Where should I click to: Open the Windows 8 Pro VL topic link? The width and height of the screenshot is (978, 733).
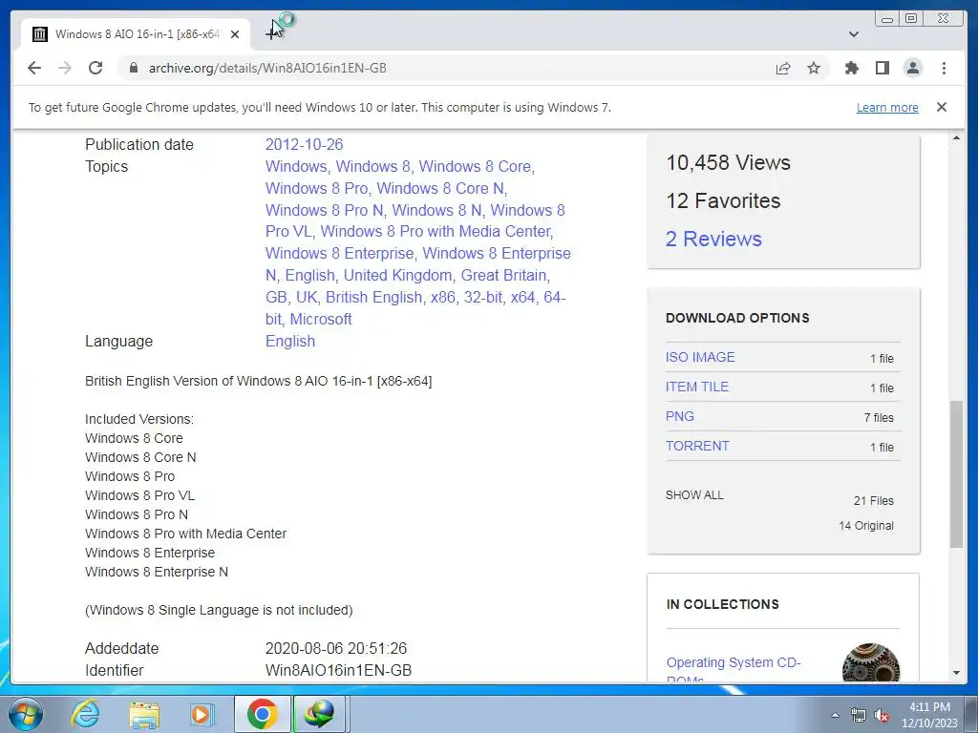(x=416, y=220)
